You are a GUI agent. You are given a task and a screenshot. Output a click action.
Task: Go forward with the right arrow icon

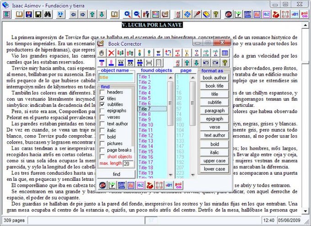pos(83,15)
